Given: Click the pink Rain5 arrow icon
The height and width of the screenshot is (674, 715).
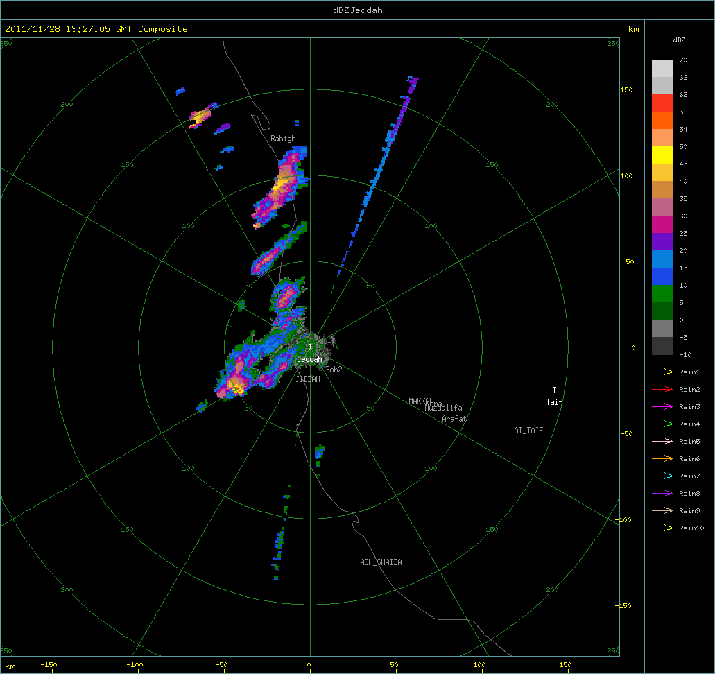Looking at the screenshot, I should 662,442.
